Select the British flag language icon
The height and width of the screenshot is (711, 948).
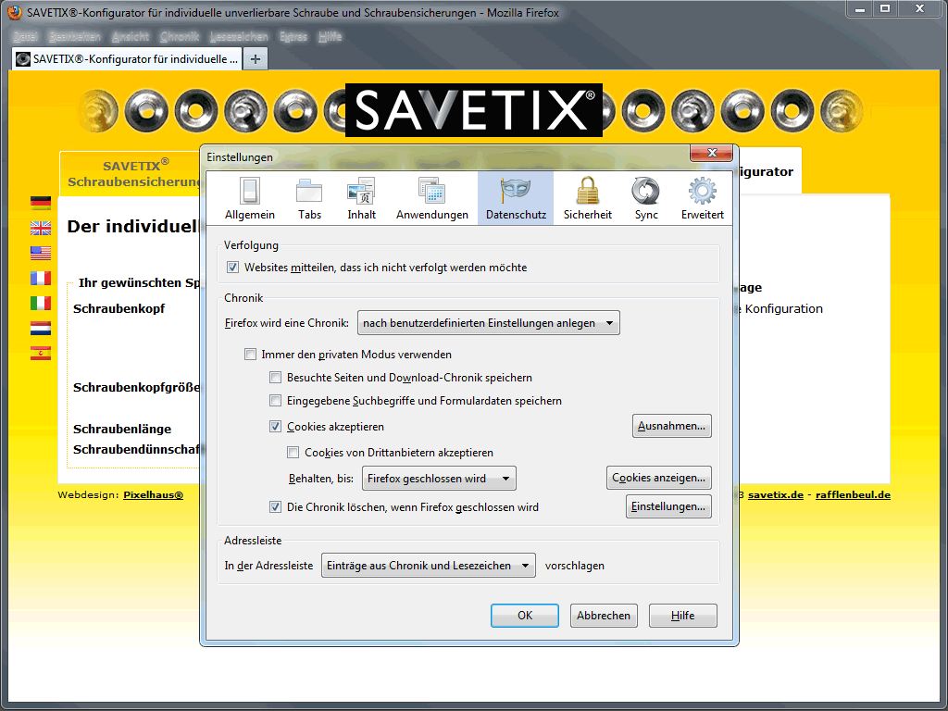41,228
